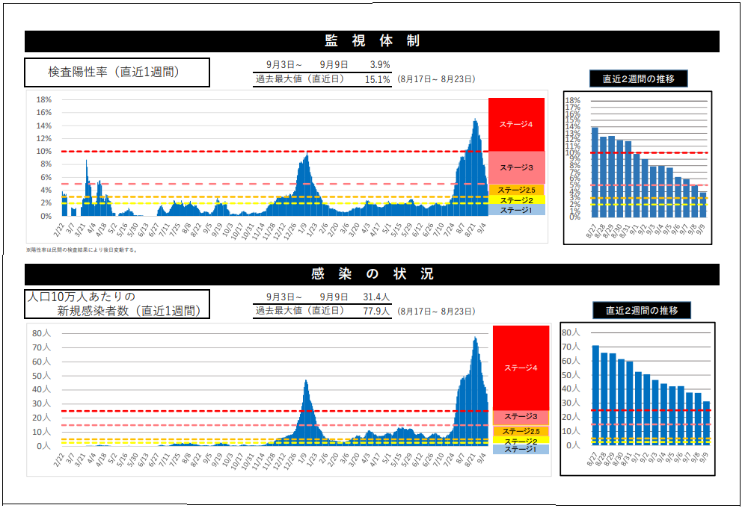Click red ステージ4 block in new infections chart
This screenshot has width=745, height=514.
click(521, 368)
